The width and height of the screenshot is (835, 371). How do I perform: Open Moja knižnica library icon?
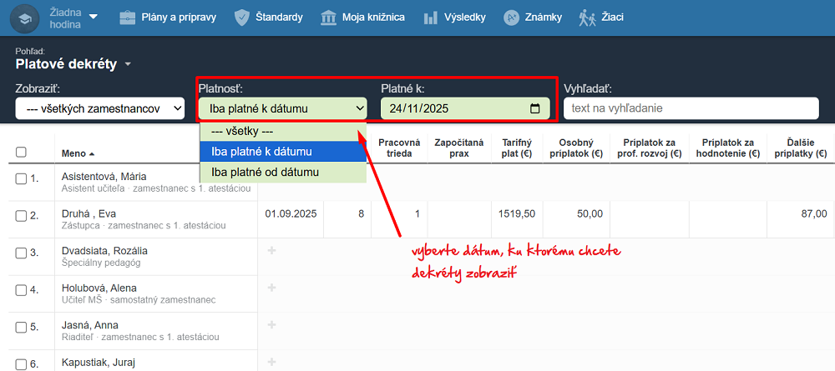pos(329,18)
